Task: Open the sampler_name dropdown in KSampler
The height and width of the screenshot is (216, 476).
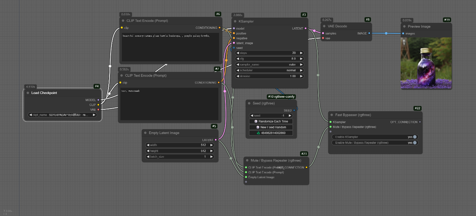Action: (269, 64)
